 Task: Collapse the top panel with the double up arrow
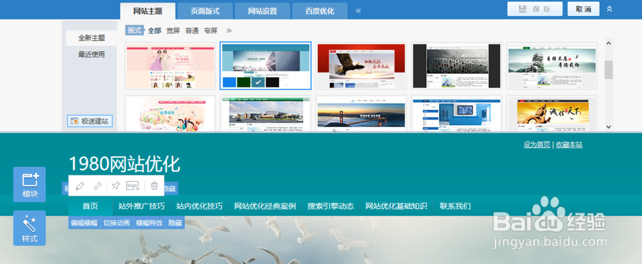click(610, 9)
